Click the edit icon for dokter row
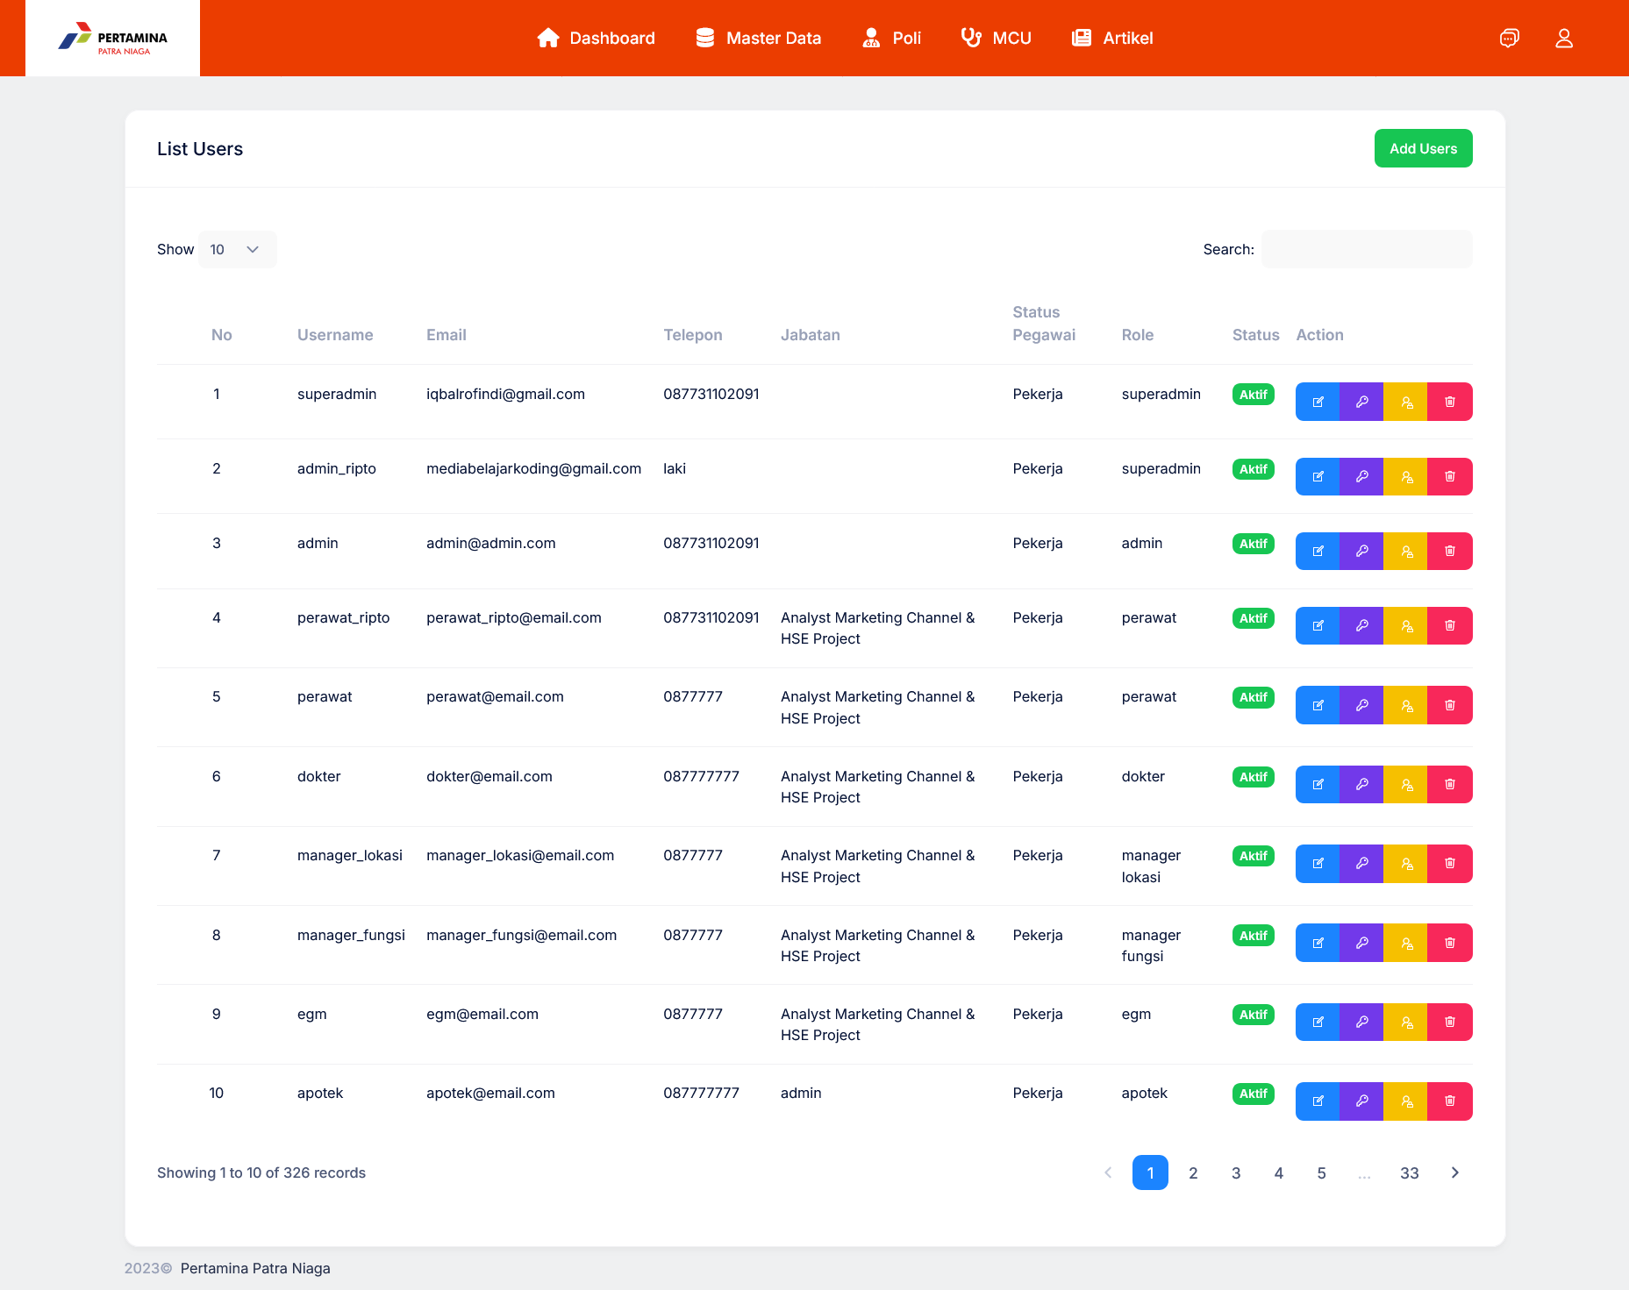The width and height of the screenshot is (1629, 1290). coord(1318,784)
